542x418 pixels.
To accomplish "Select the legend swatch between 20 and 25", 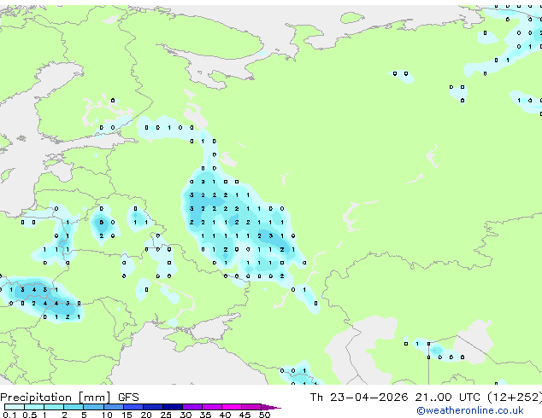I will 152,407.
